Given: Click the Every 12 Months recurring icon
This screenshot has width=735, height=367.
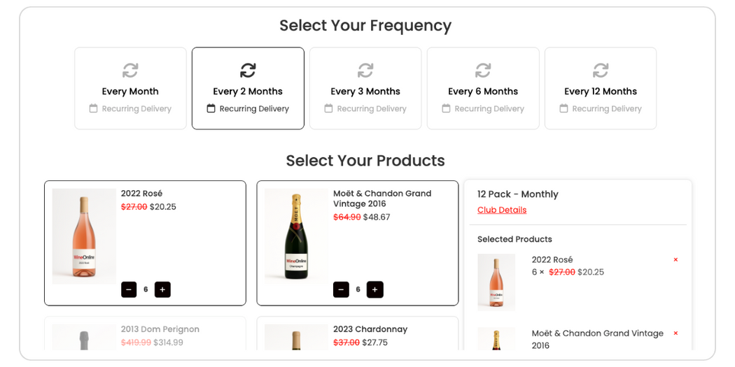Looking at the screenshot, I should 601,71.
